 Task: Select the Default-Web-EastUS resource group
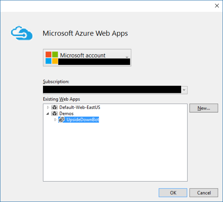click(x=80, y=107)
